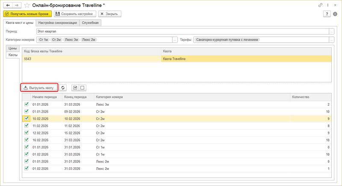Check all rows using the checked-box icon
342x186 pixels.
[x=75, y=88]
